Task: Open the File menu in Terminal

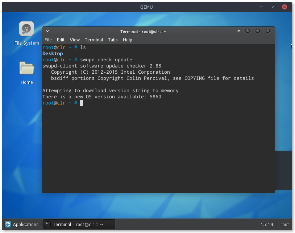Action: click(48, 40)
